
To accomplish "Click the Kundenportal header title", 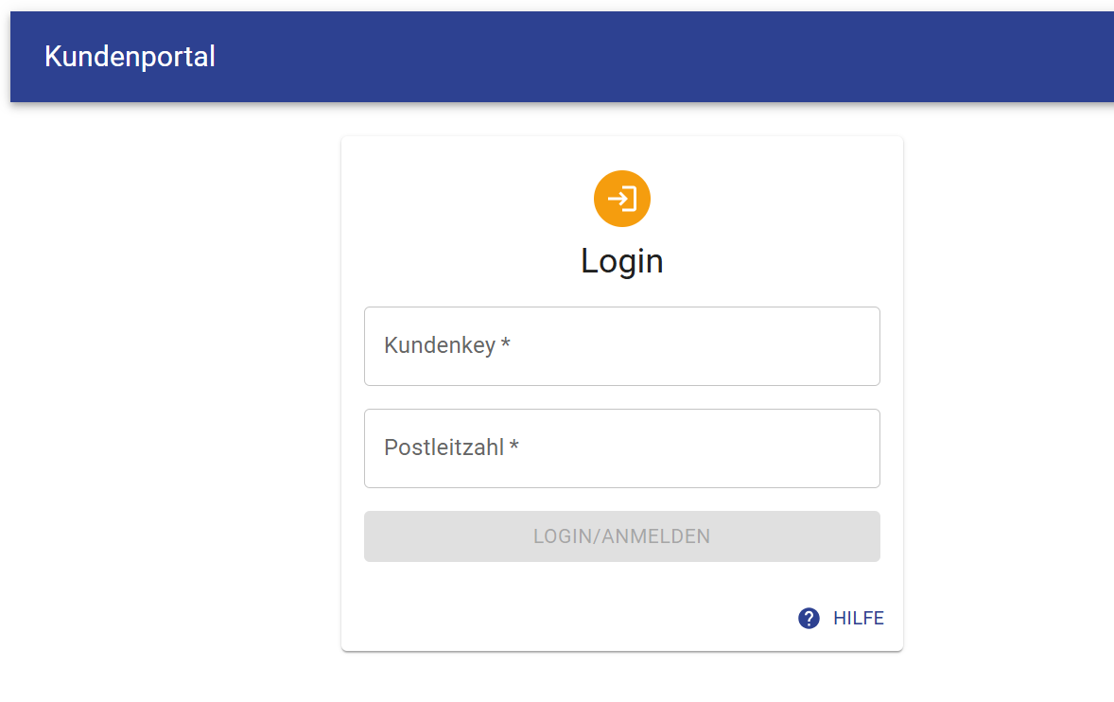I will [130, 57].
